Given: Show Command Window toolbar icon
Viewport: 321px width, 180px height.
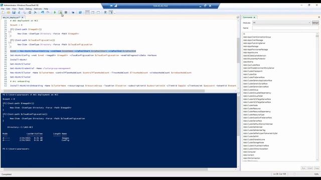Looking at the screenshot, I should [x=105, y=12].
